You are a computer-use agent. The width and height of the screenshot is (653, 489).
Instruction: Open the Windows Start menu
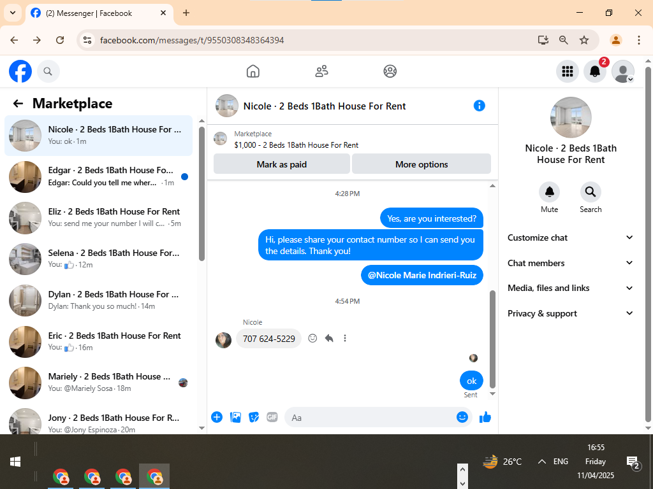click(15, 462)
